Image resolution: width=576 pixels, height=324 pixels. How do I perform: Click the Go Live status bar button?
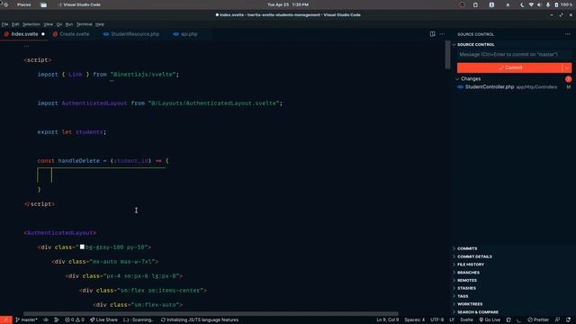click(490, 320)
